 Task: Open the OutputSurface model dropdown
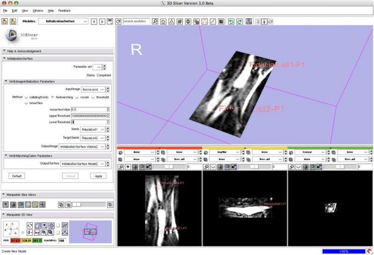(83, 164)
